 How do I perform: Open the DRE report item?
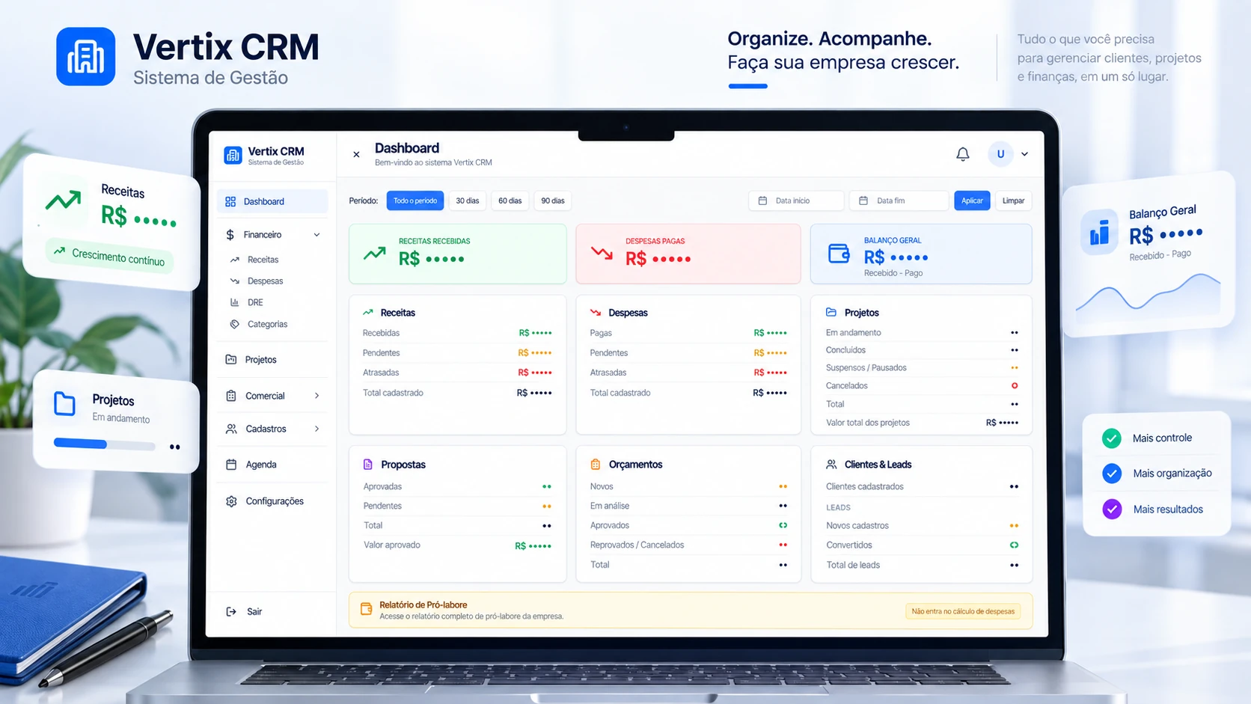255,302
